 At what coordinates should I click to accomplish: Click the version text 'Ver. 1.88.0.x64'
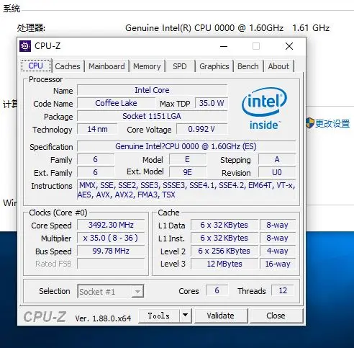[103, 318]
